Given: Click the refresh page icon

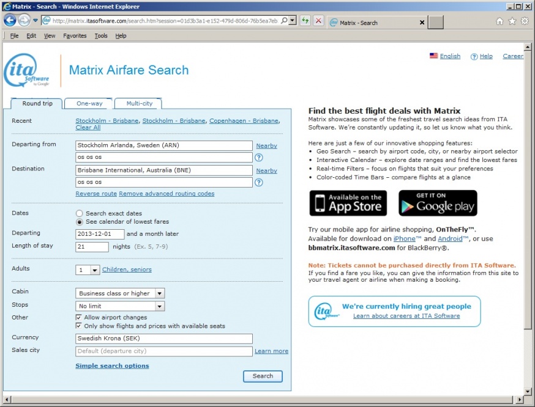Looking at the screenshot, I should (x=305, y=20).
